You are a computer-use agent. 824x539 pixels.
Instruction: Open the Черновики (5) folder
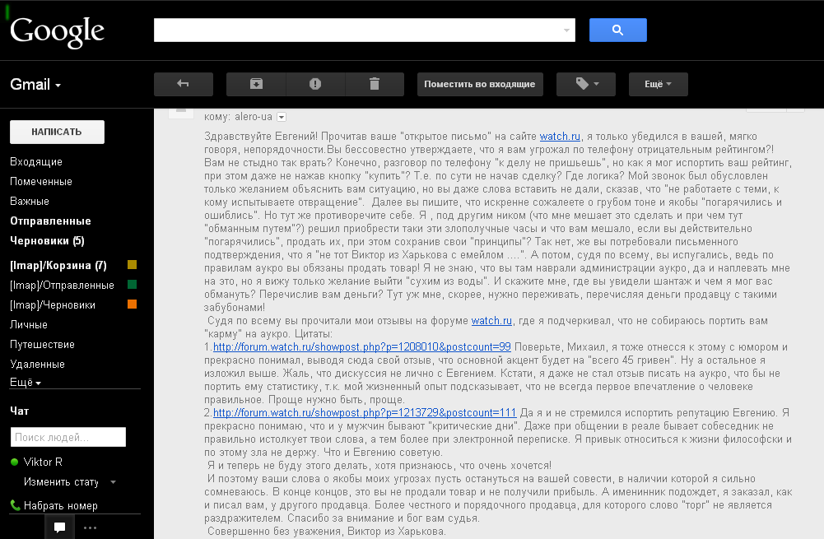(47, 241)
